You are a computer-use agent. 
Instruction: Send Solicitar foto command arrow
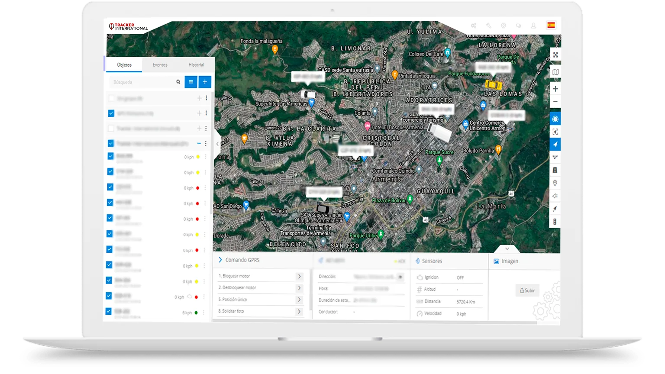point(299,311)
